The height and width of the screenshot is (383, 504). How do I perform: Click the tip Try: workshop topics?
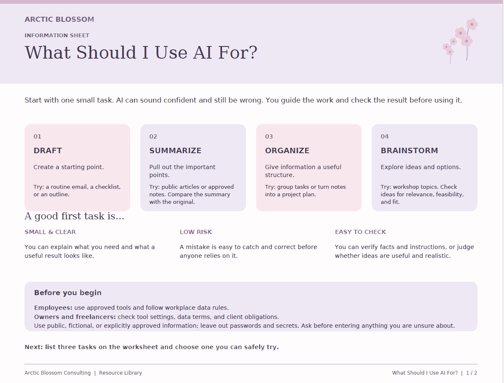point(422,194)
